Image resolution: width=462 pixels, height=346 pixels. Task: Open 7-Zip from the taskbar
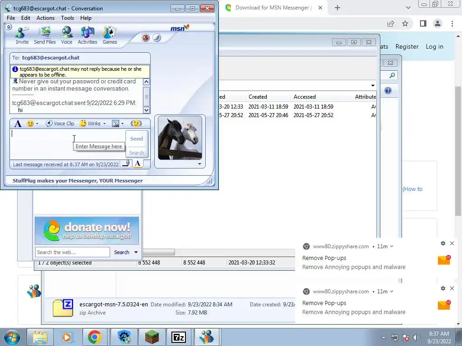click(x=179, y=337)
